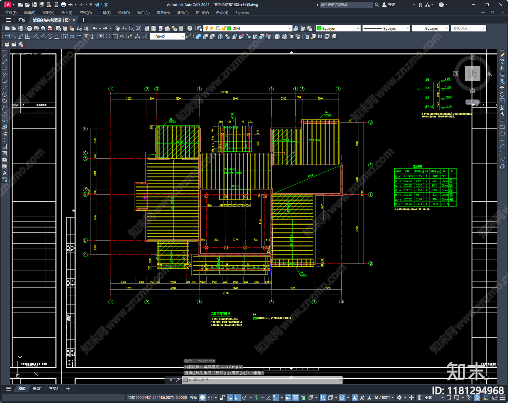Select the Hatch tool in the Draw toolbar
This screenshot has width=508, height=403.
tap(5, 147)
